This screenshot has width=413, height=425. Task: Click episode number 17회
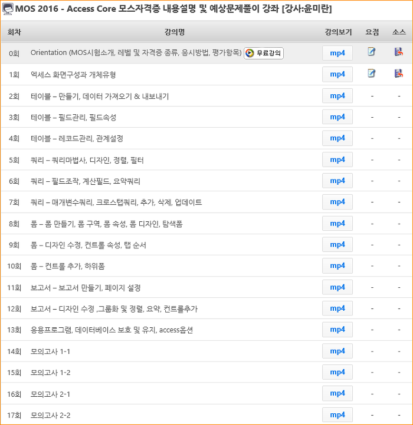14,415
